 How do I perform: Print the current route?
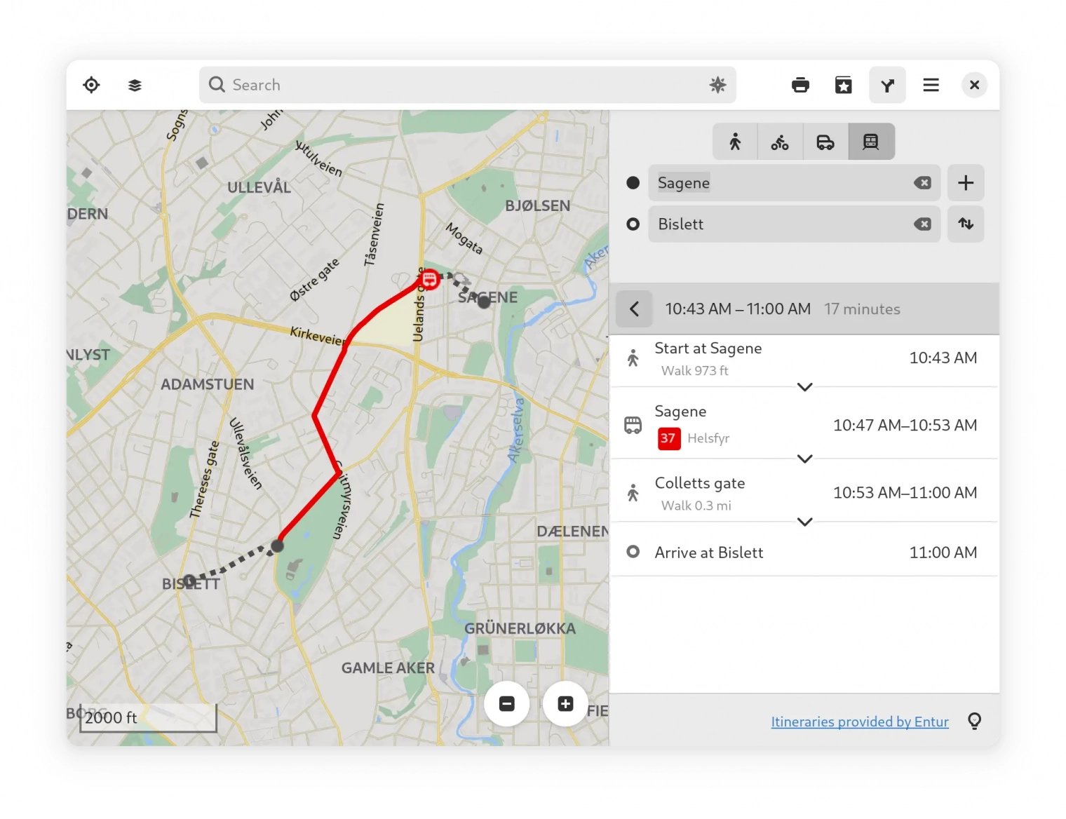coord(800,85)
